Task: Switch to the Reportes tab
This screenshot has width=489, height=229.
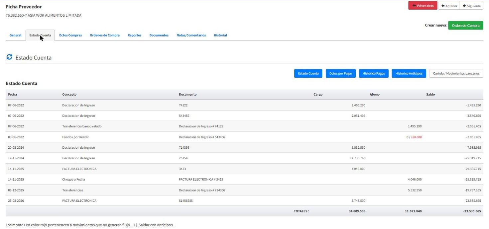Action: [x=134, y=35]
